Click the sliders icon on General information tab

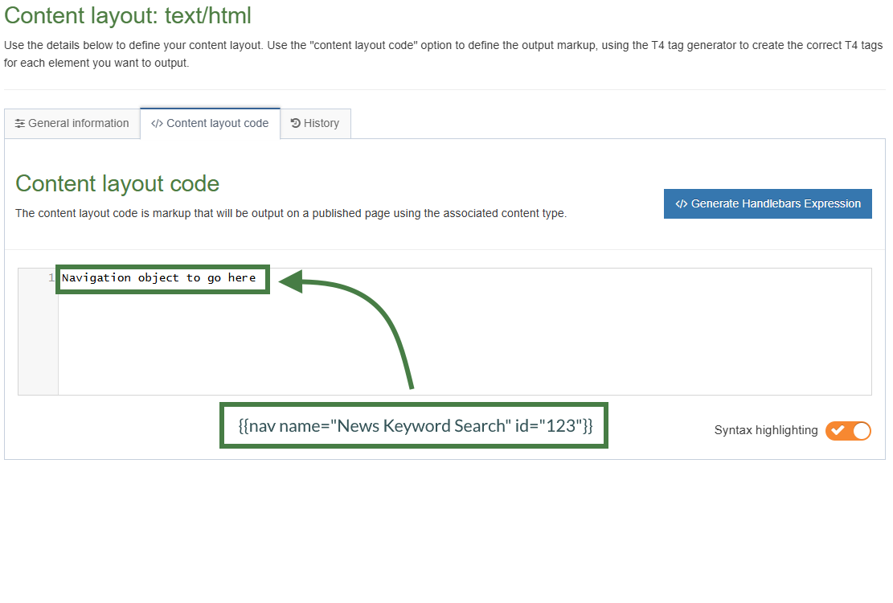click(20, 123)
